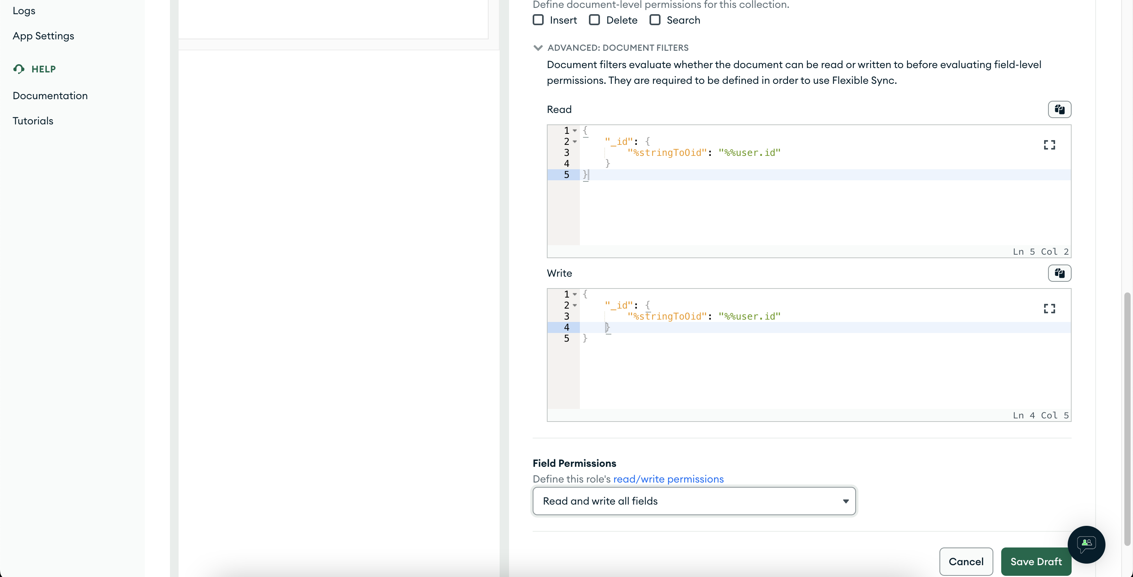Click the HELP section label
This screenshot has height=577, width=1133.
[44, 69]
